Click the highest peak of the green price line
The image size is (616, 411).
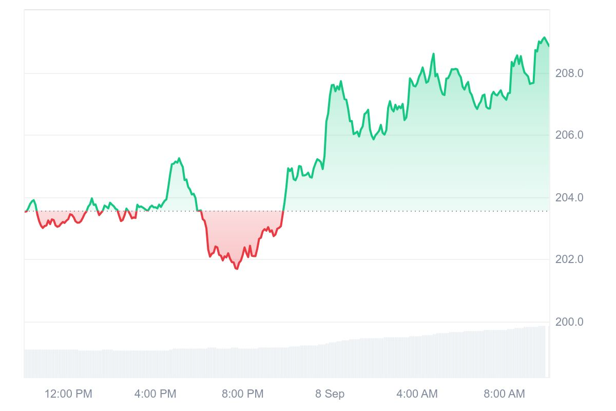point(544,38)
